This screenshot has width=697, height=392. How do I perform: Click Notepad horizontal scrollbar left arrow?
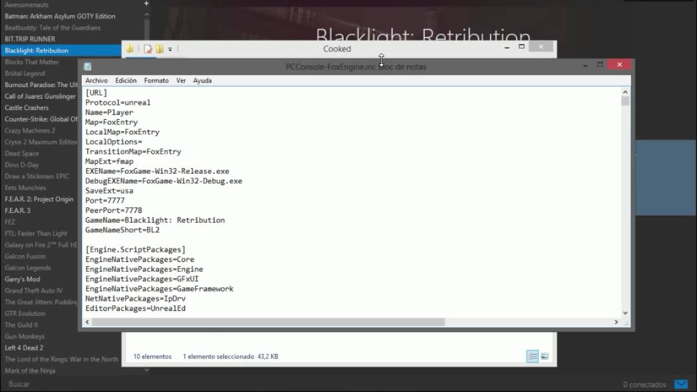[87, 322]
